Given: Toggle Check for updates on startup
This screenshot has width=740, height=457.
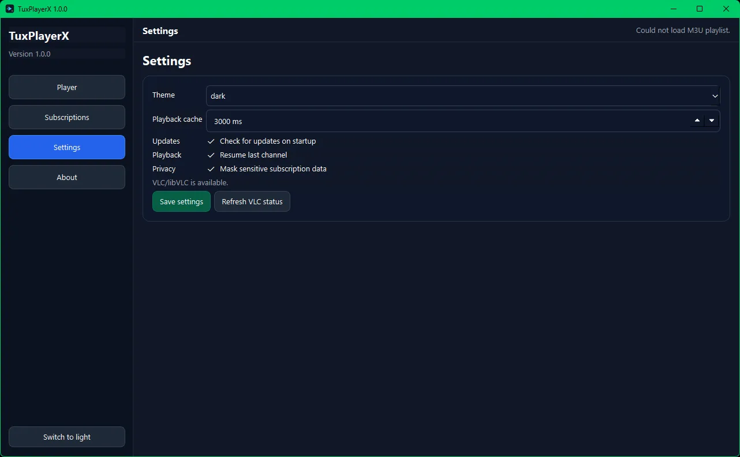Looking at the screenshot, I should 211,141.
